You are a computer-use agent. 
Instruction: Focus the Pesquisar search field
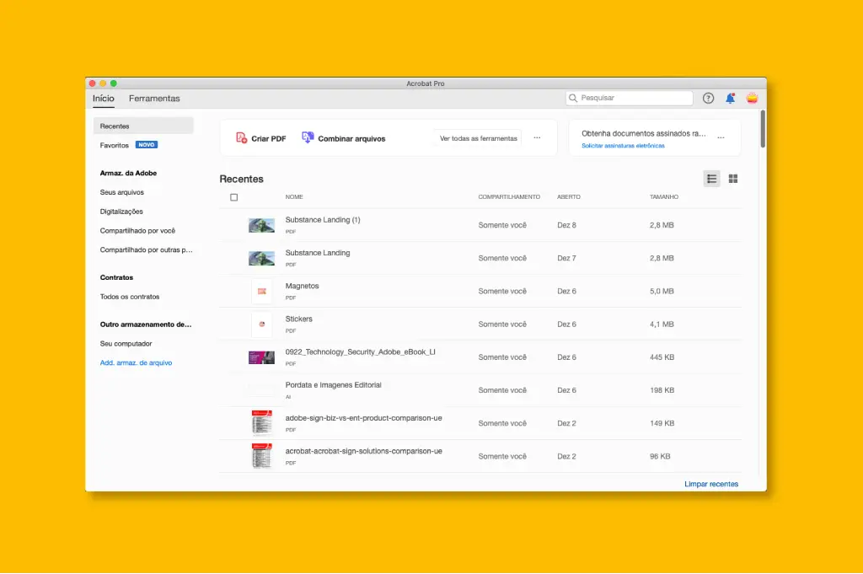coord(629,98)
